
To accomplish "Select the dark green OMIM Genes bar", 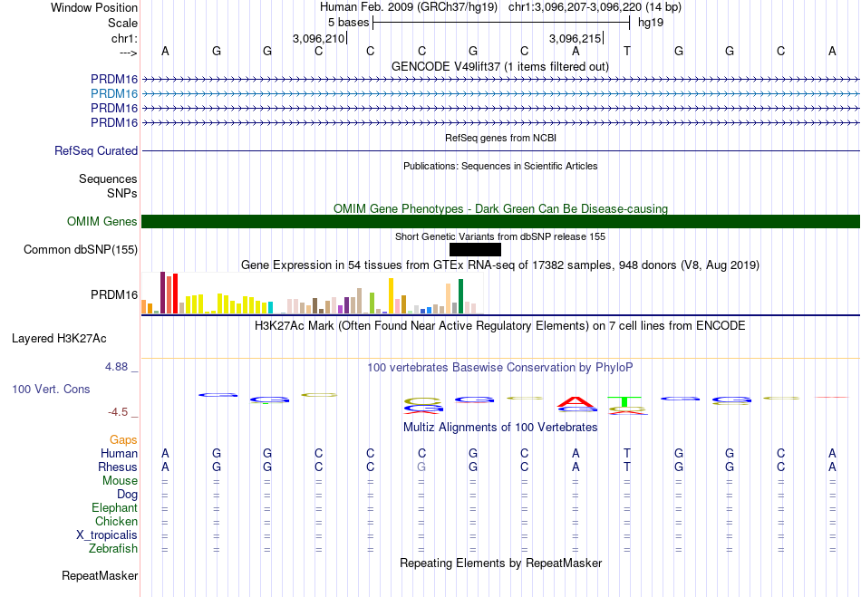I will 500,222.
